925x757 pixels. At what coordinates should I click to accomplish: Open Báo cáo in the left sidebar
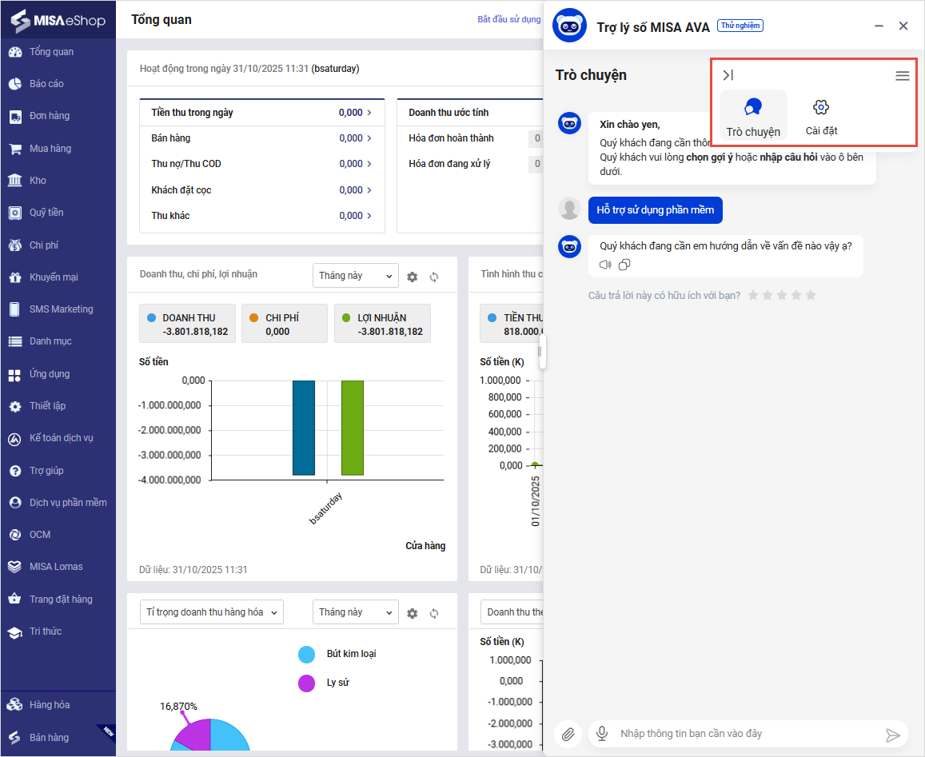(x=46, y=84)
